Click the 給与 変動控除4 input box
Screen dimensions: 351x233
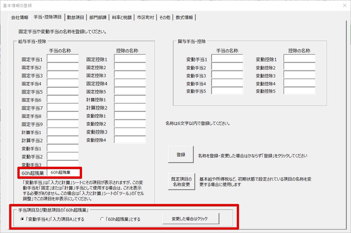point(130,140)
